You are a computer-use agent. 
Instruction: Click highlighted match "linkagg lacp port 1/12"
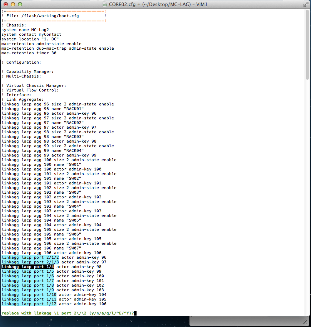tap(29, 304)
